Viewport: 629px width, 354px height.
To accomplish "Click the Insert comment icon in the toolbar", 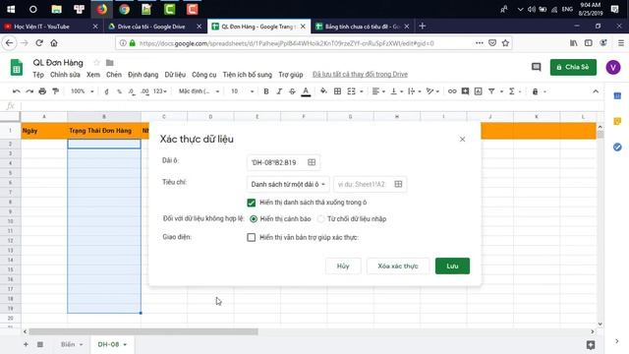I will tap(465, 91).
